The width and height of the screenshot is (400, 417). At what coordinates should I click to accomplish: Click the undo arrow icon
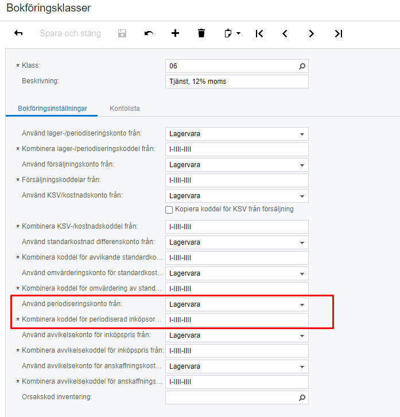(149, 33)
